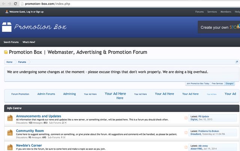Expand Sub-Forums dropdown under Community Room
The height and width of the screenshot is (151, 240).
pos(64,138)
